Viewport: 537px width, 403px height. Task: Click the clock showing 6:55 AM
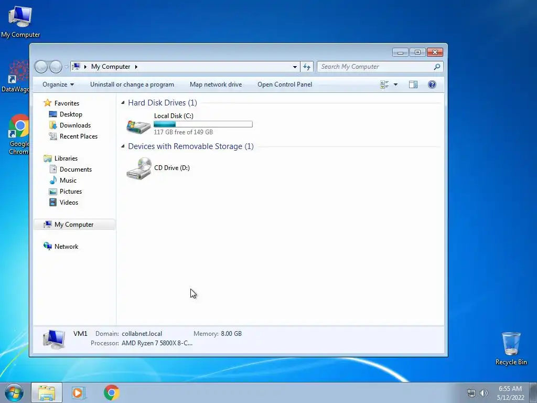pyautogui.click(x=510, y=389)
